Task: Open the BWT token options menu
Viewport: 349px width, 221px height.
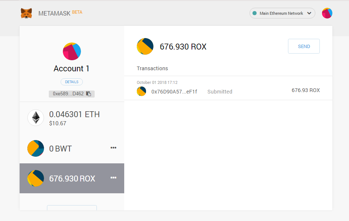Action: [x=113, y=148]
